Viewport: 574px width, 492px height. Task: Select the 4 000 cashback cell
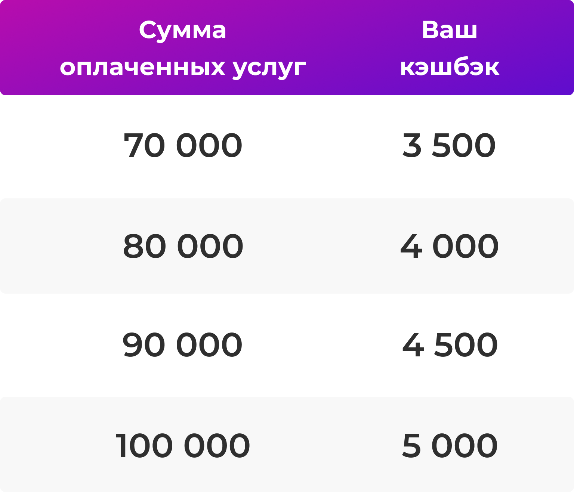(450, 246)
